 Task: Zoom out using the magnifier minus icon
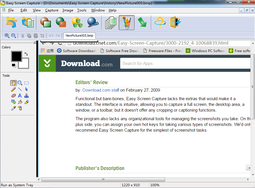coord(14,35)
